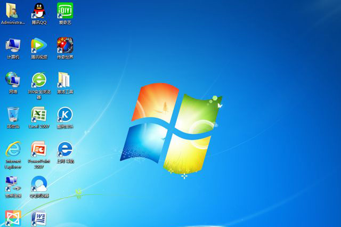Launch the Tencent Video shortcut

39,45
